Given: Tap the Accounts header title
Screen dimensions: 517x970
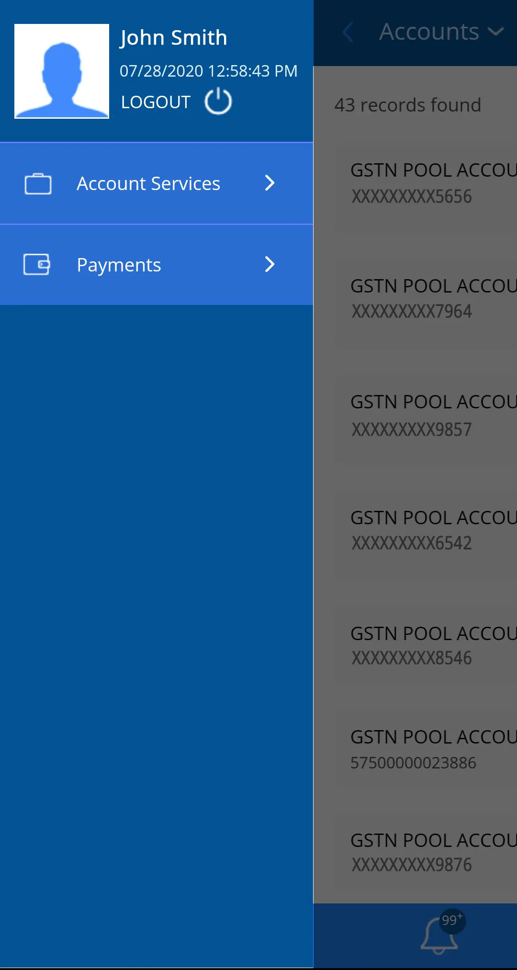Looking at the screenshot, I should [x=429, y=32].
